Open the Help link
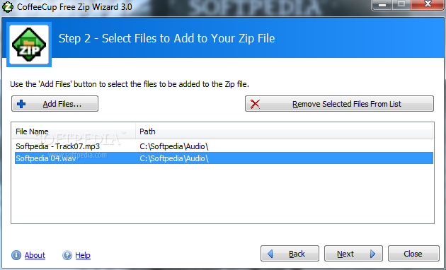Image resolution: width=446 pixels, height=270 pixels. [x=83, y=255]
